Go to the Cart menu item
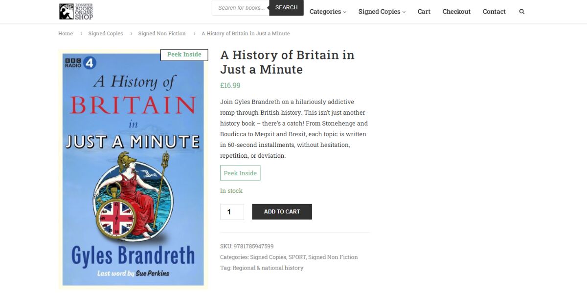The image size is (587, 293). point(424,11)
